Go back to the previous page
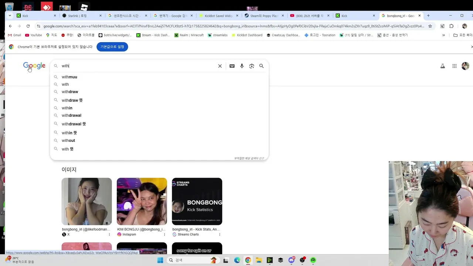This screenshot has height=266, width=473. [x=10, y=26]
